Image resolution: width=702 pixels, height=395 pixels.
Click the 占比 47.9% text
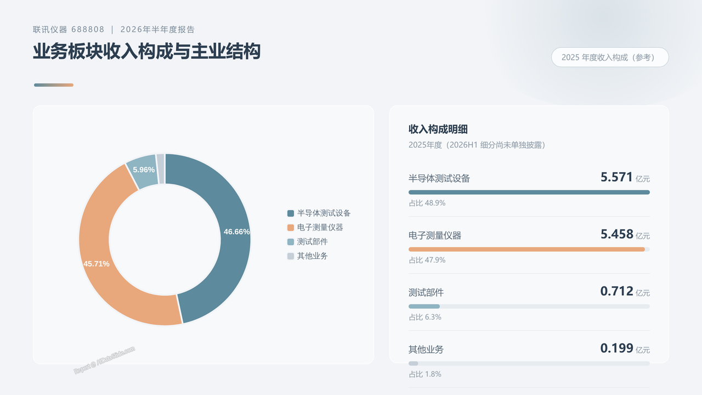click(427, 260)
